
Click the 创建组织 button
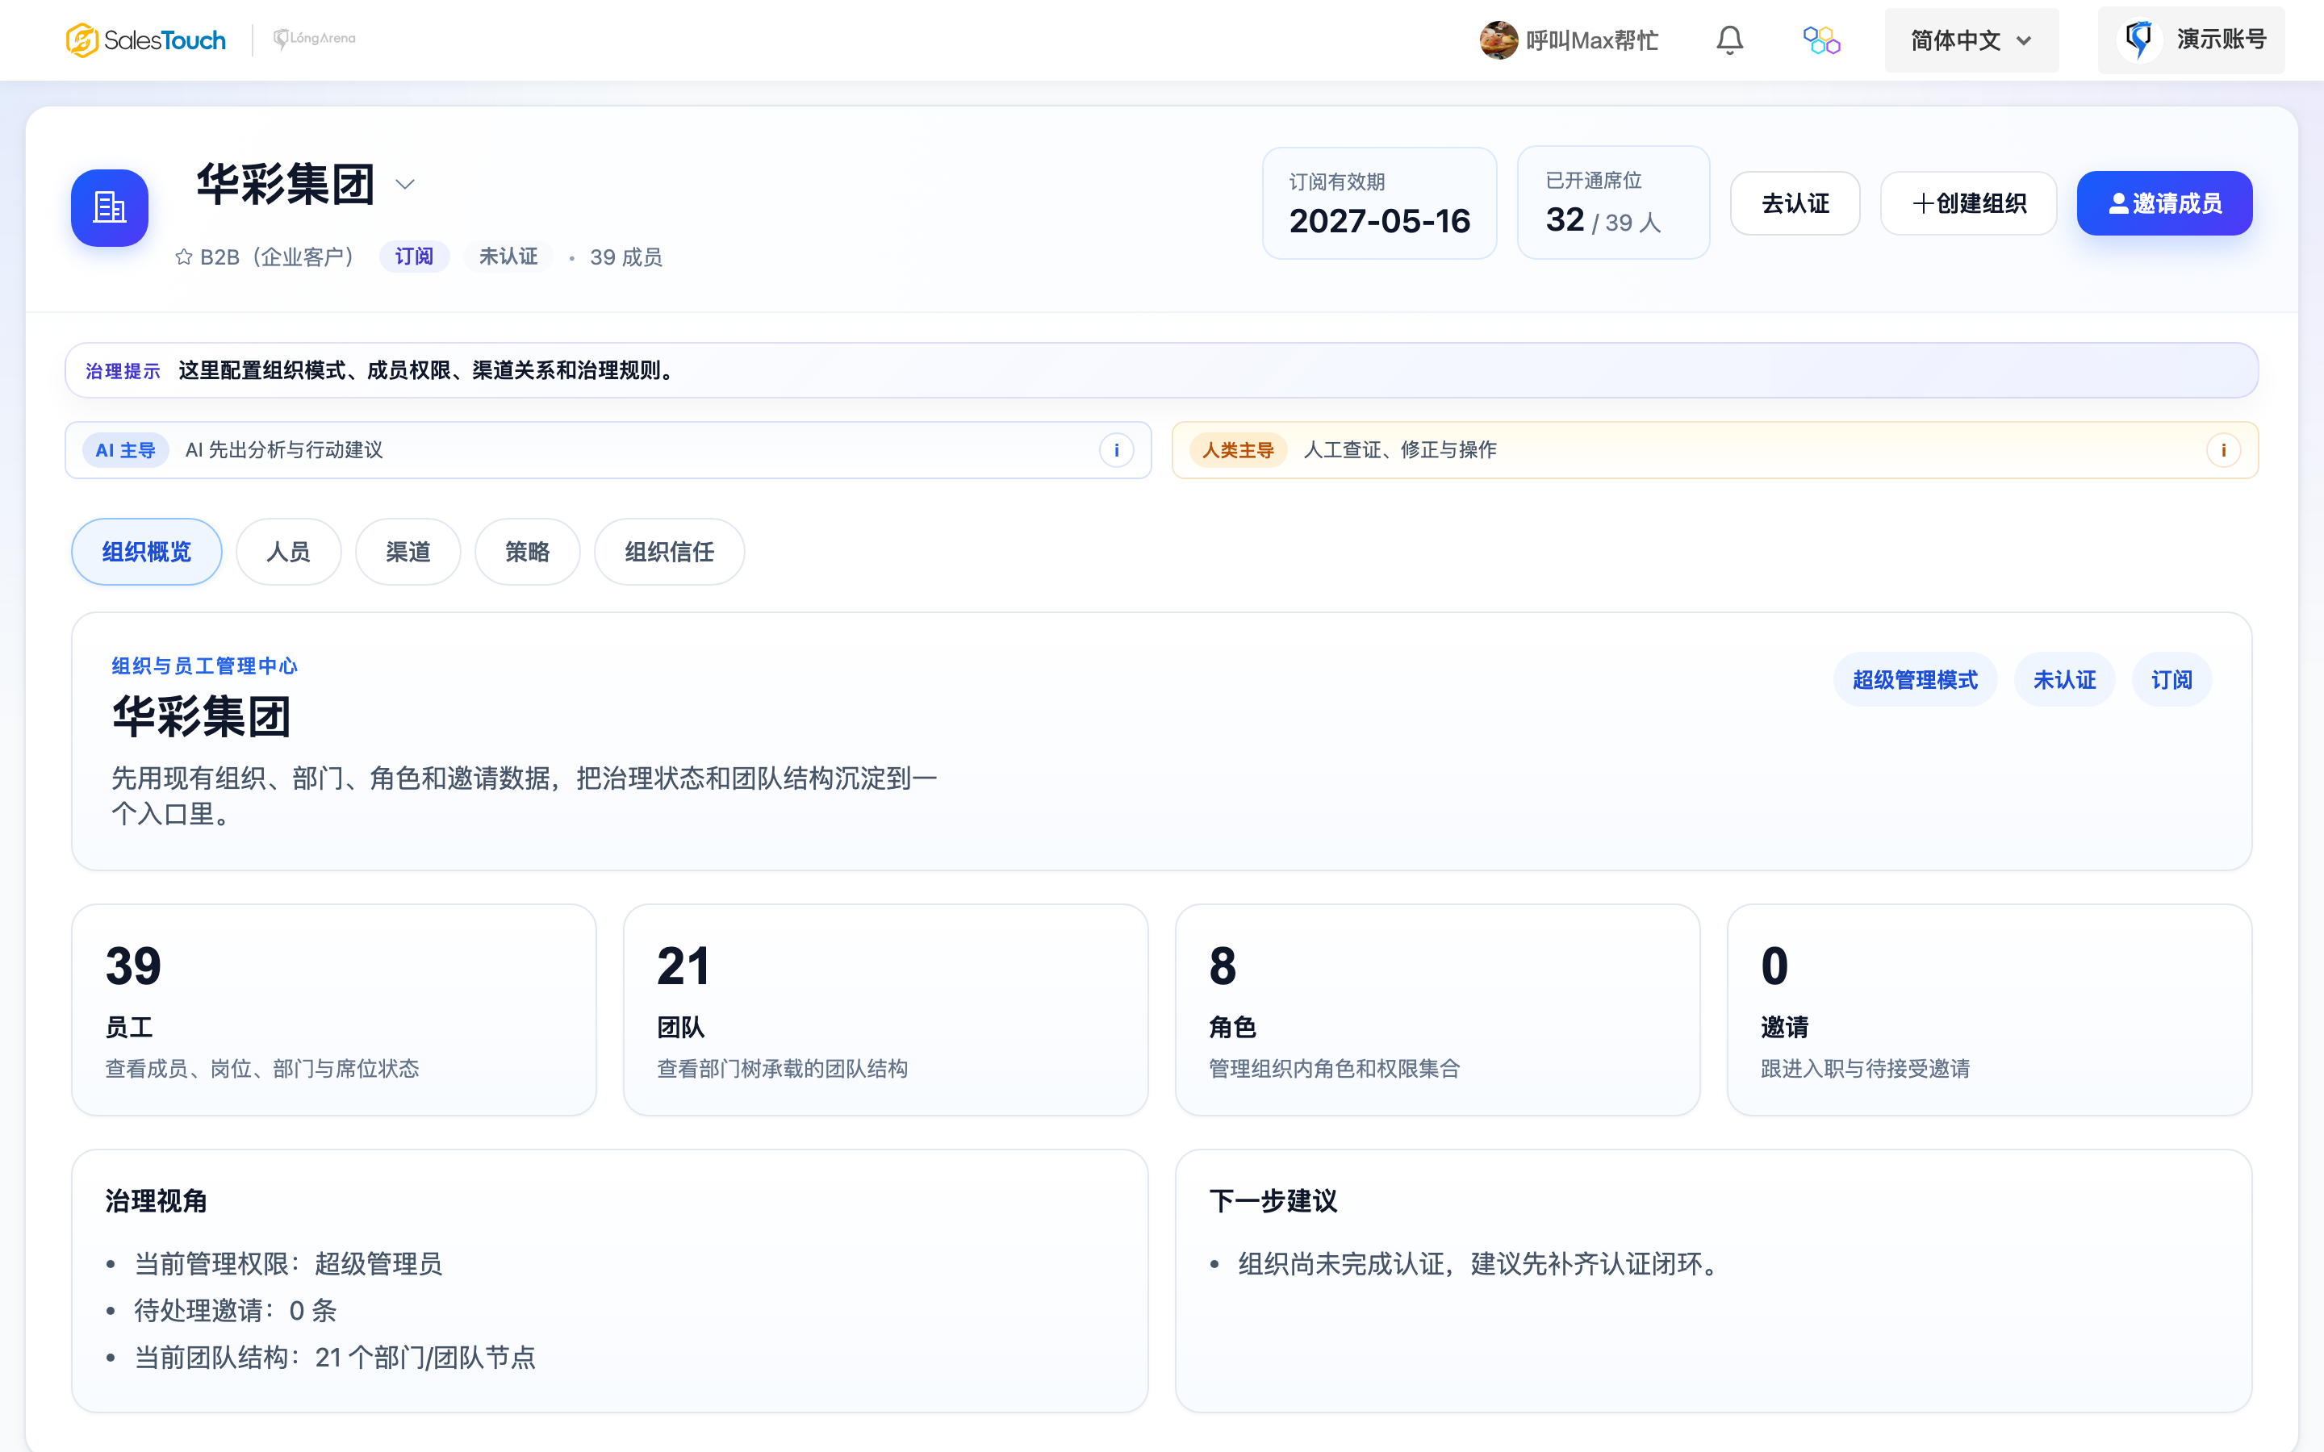tap(1969, 203)
